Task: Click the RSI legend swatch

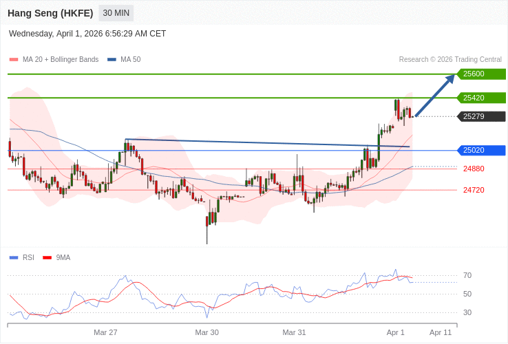Action: tap(14, 258)
